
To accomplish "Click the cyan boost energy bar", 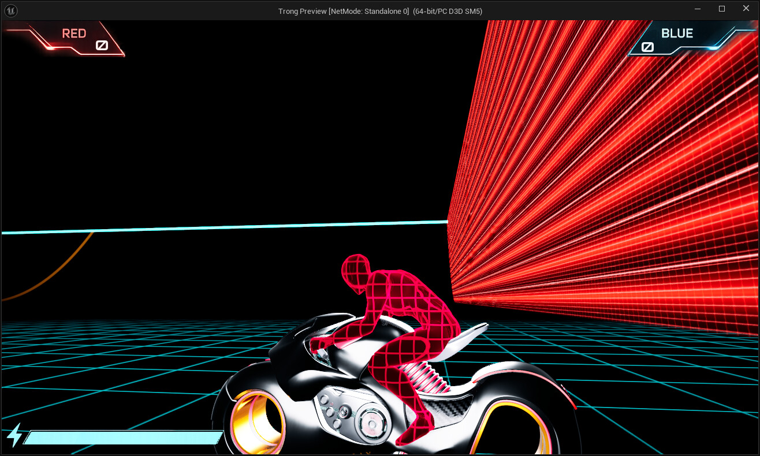I will click(x=123, y=438).
